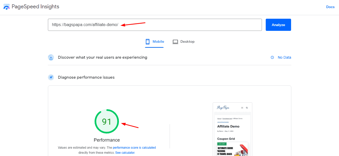Click the green 91 performance score gauge
Image resolution: width=339 pixels, height=156 pixels.
pos(107,122)
